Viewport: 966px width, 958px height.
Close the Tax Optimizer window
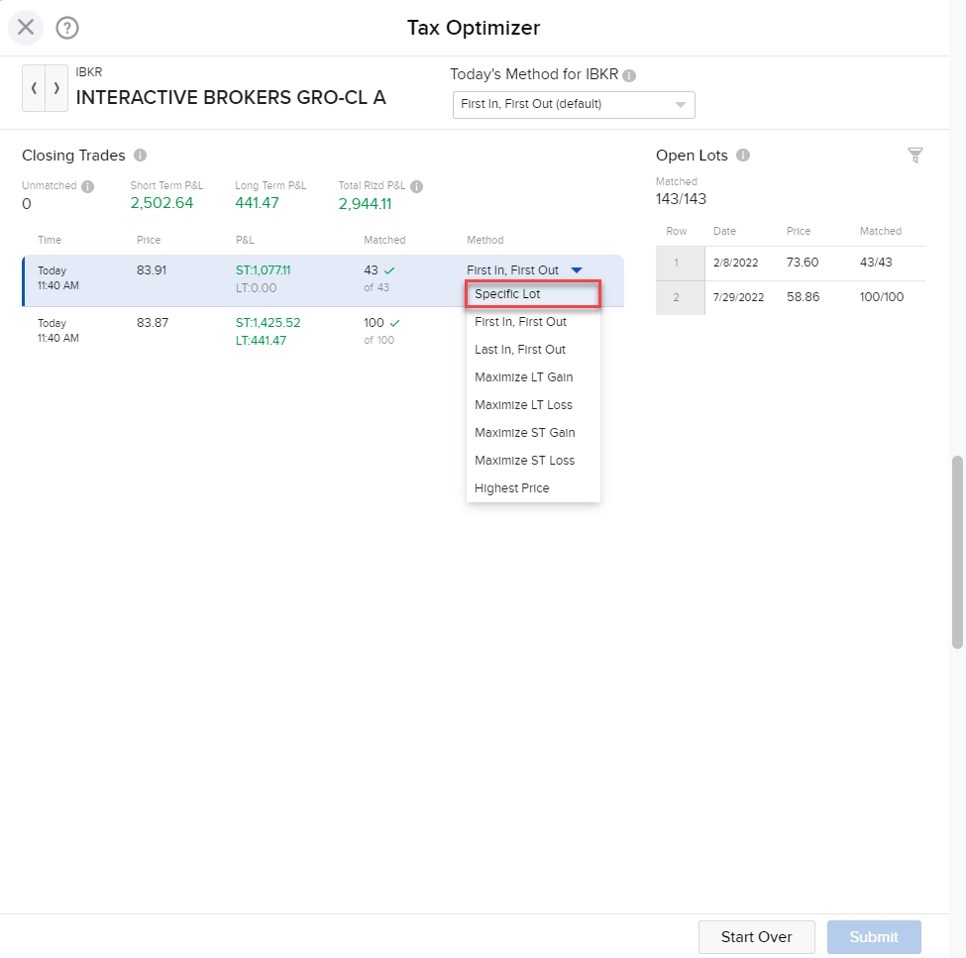[26, 27]
